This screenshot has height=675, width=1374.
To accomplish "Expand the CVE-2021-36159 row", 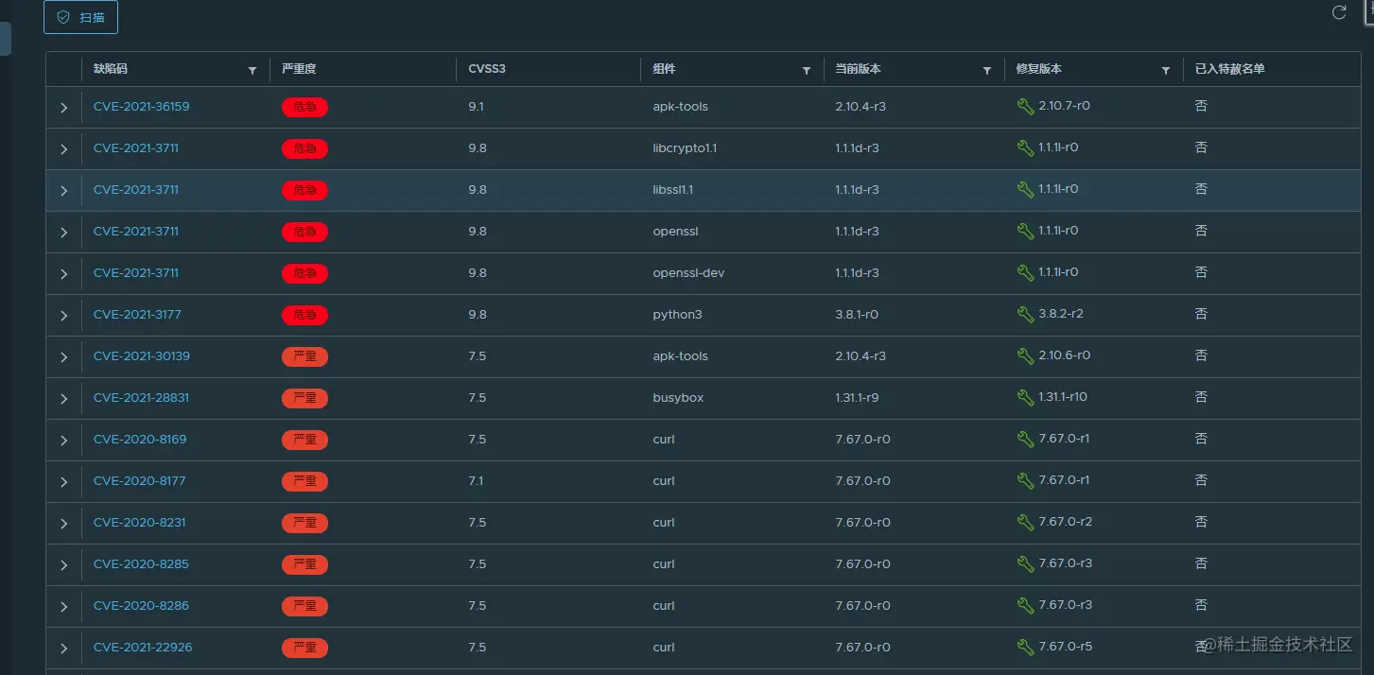I will pyautogui.click(x=64, y=108).
